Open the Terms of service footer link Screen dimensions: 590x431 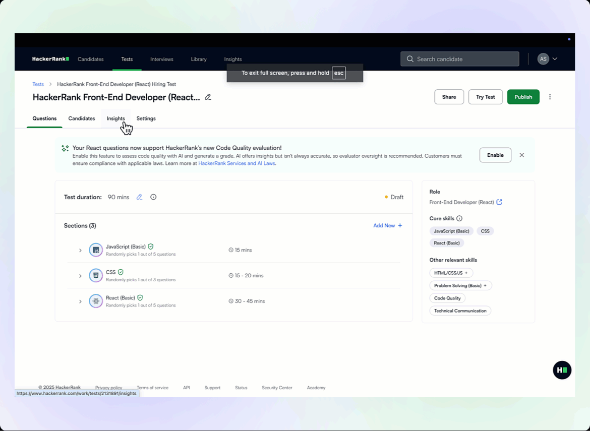tap(152, 388)
